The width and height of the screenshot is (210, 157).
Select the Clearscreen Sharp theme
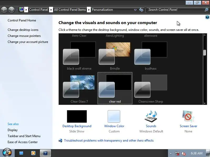[151, 89]
